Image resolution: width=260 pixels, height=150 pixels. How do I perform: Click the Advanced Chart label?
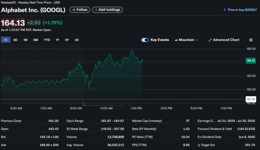click(x=226, y=40)
